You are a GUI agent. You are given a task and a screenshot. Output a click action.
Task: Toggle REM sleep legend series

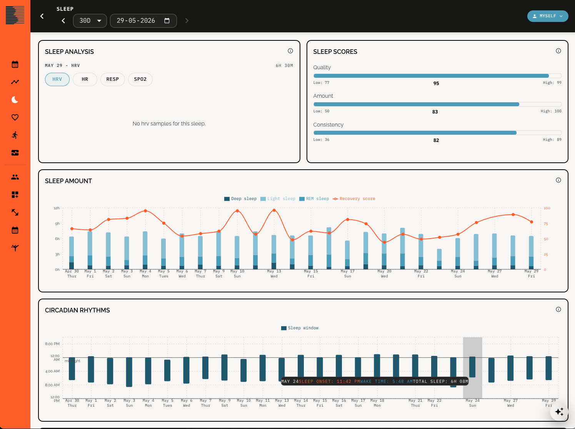click(x=314, y=199)
